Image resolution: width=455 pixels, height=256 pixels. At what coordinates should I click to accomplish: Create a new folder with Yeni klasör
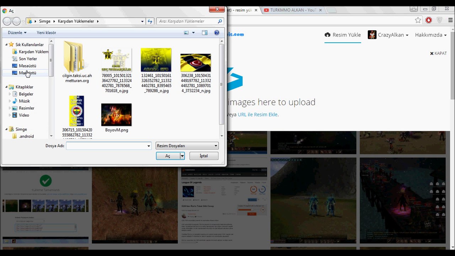tap(47, 33)
